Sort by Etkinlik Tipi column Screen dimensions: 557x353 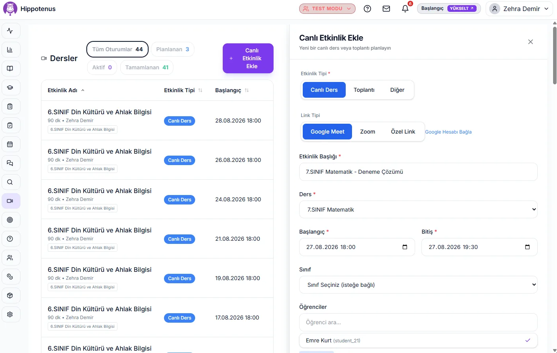pyautogui.click(x=183, y=90)
